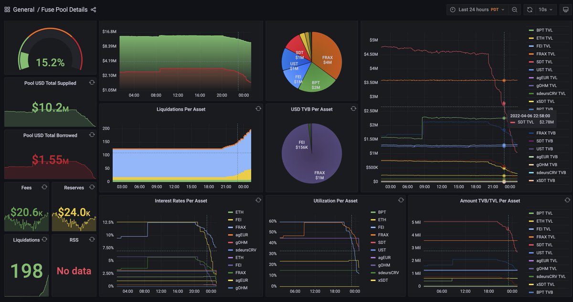Open the Liquidations stat title menu
Viewport: 573px width, 302px height.
point(27,240)
